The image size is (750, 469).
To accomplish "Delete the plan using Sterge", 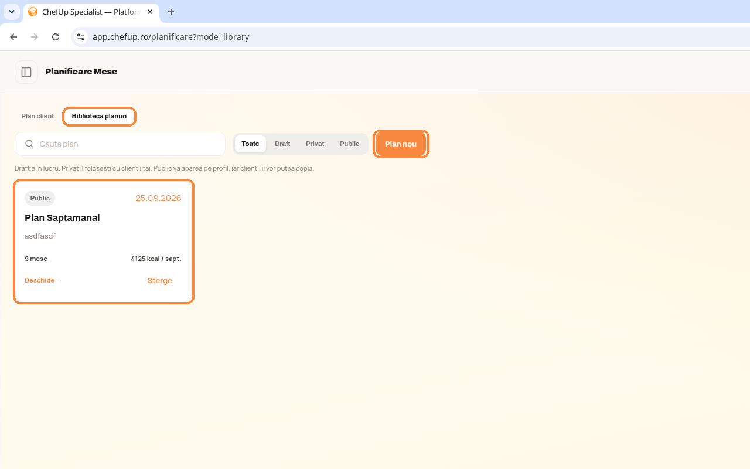I will [x=160, y=281].
